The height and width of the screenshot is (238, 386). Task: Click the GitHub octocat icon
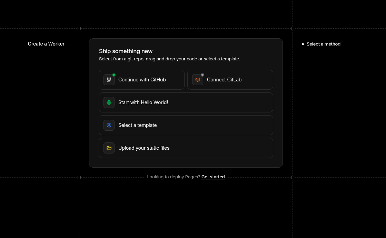[x=109, y=80]
